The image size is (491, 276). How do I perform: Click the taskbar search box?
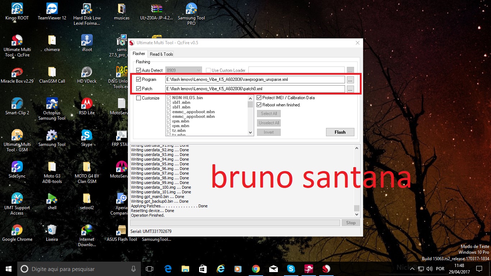tap(79, 269)
